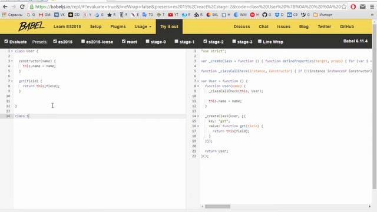Open the Импорт bookmarks folder
Image resolution: width=377 pixels, height=212 pixels.
[x=323, y=15]
